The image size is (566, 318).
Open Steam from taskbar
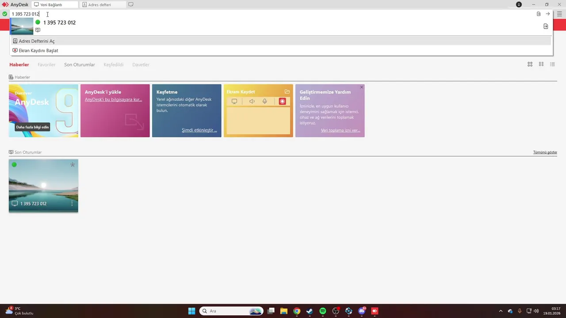point(310,311)
